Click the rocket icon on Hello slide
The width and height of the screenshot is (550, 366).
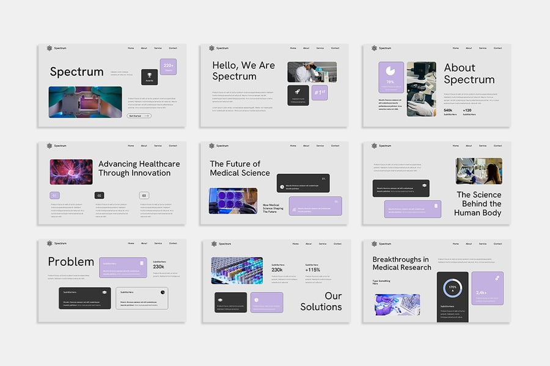coord(298,92)
